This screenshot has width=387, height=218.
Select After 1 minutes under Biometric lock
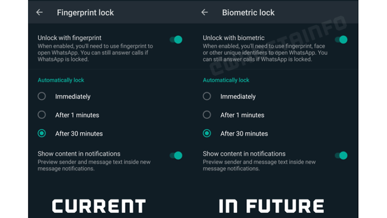(x=207, y=114)
